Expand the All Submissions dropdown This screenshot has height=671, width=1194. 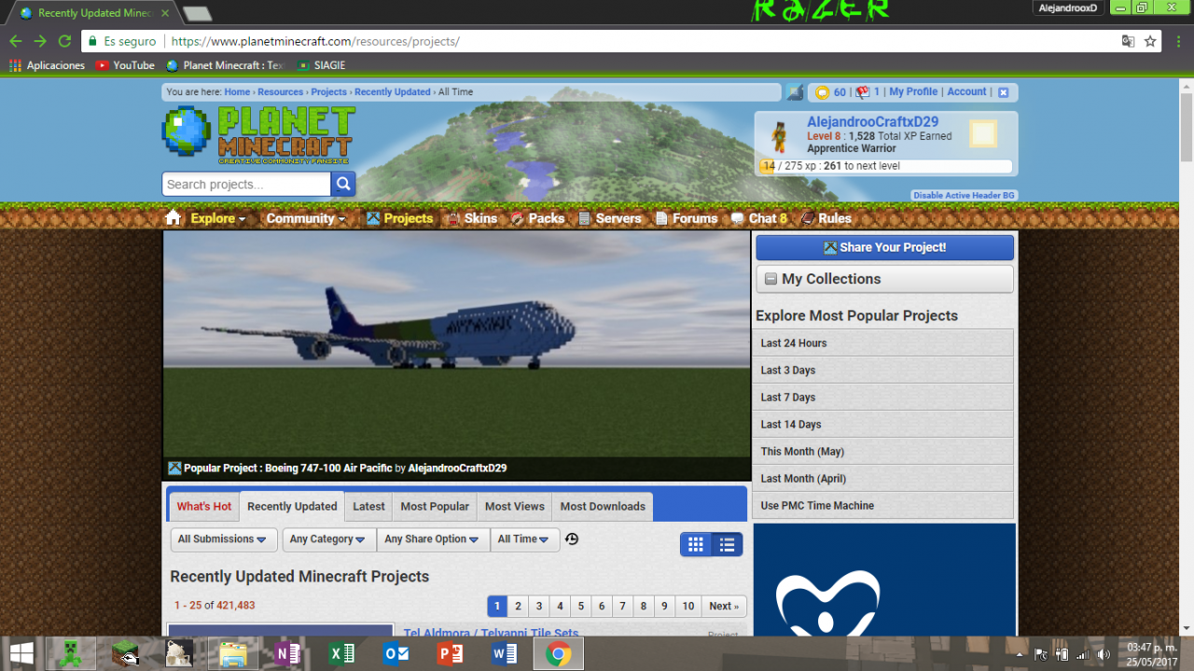pos(224,539)
